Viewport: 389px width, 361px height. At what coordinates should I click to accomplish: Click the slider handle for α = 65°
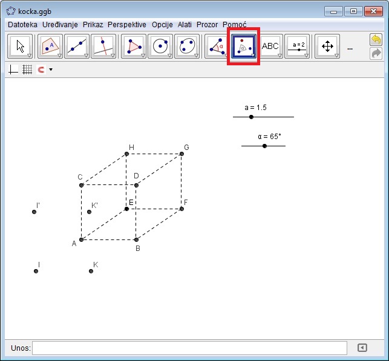point(265,146)
